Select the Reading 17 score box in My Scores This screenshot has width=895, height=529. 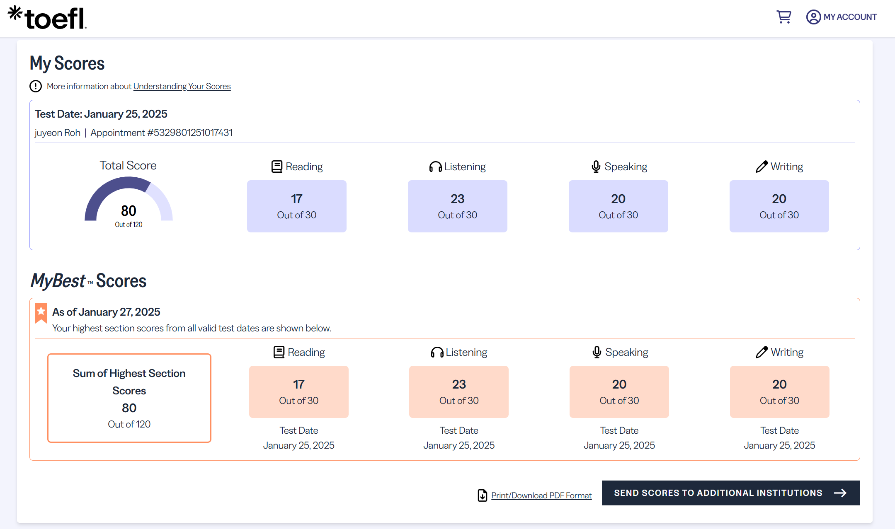(x=297, y=206)
